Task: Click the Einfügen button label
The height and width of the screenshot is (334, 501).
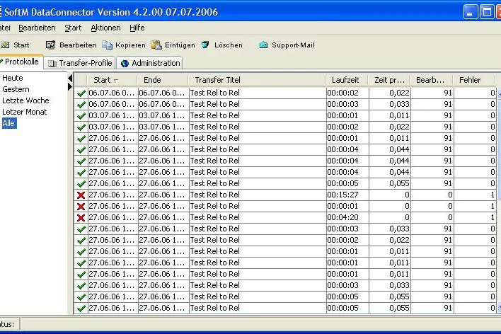Action: (x=180, y=45)
